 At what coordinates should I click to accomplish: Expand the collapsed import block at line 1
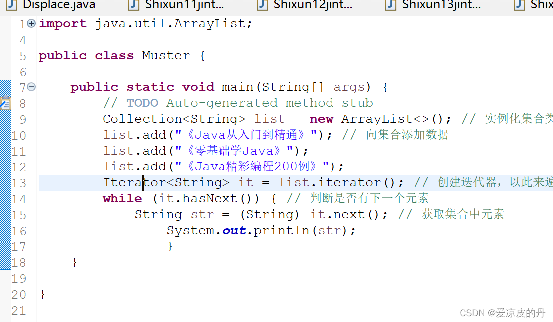click(x=31, y=23)
